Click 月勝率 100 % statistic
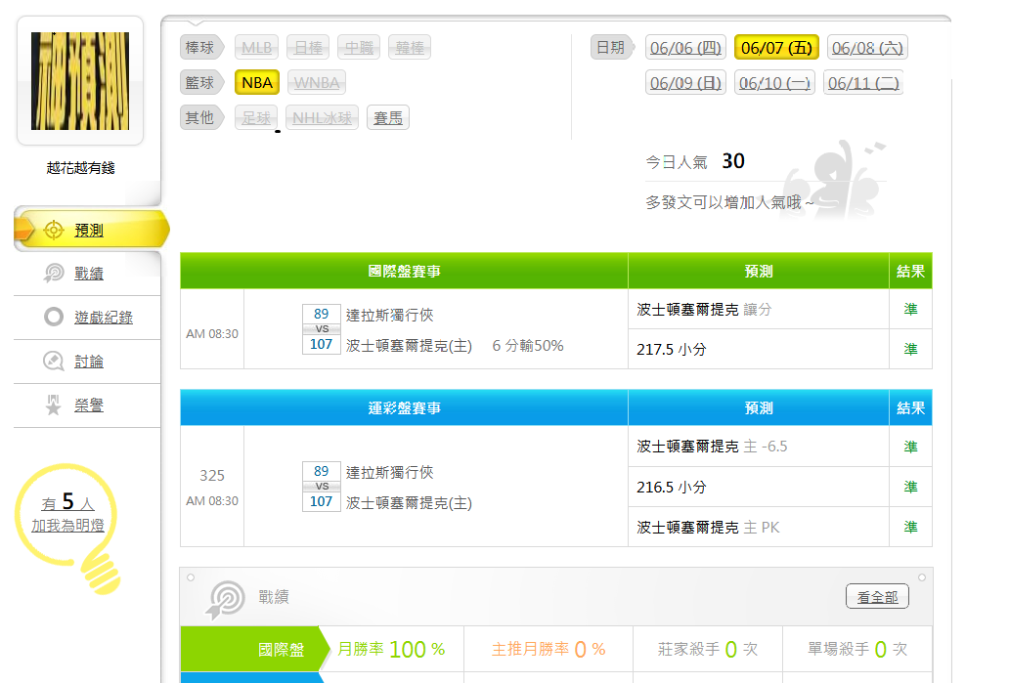Screen dimensions: 1009x683 [391, 650]
